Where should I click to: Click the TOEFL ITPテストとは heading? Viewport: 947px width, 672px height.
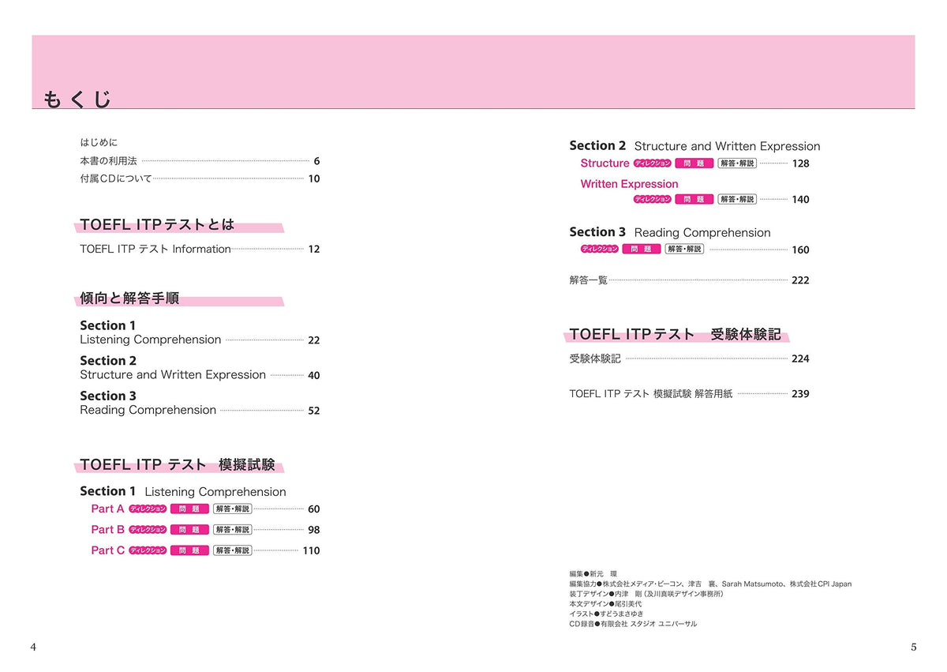(157, 225)
